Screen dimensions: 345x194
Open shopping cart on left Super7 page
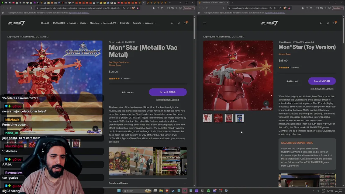[x=185, y=23]
